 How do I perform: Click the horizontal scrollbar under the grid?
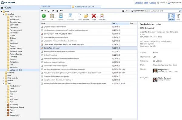coord(76,119)
